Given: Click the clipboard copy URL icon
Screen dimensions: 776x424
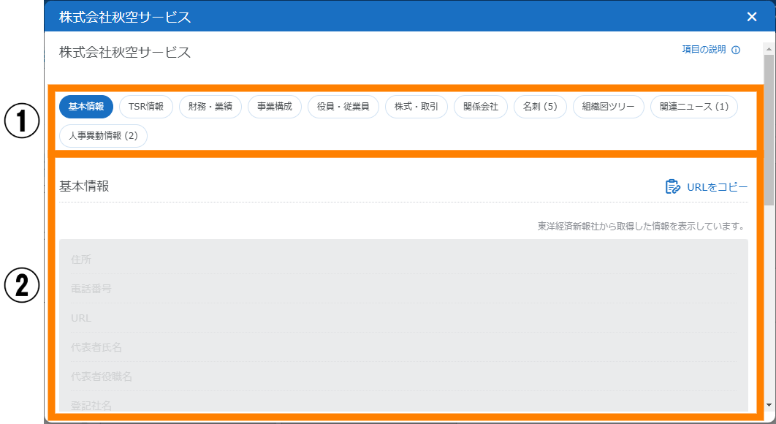Looking at the screenshot, I should (x=672, y=187).
